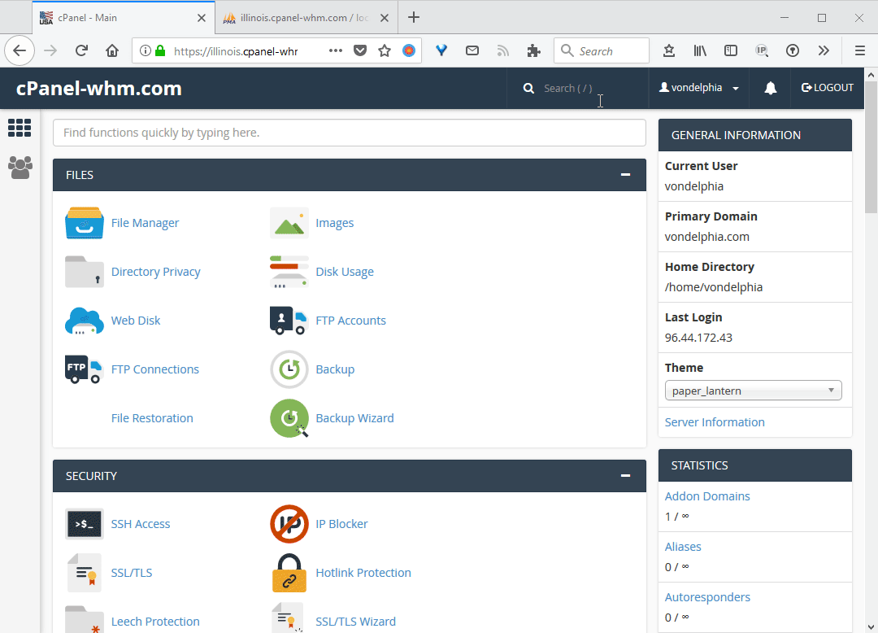Open the Backup Wizard icon
This screenshot has height=633, width=878.
[289, 418]
